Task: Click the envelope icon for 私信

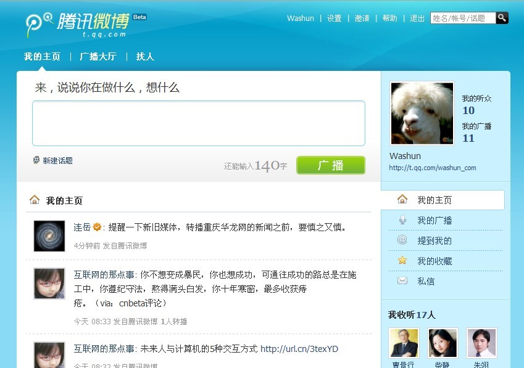Action: tap(402, 281)
